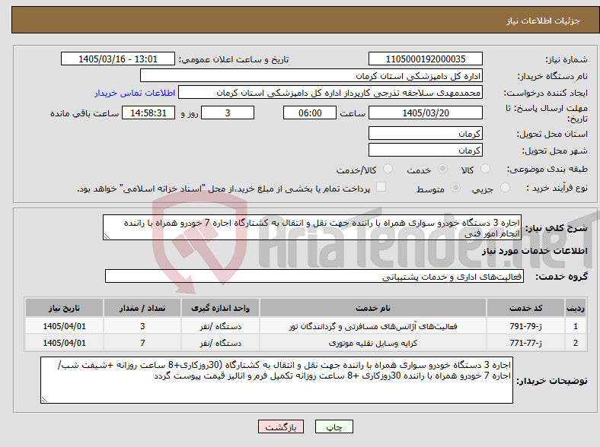Click the شرح کلی نیاز description textarea
The image size is (600, 447).
coord(312,227)
